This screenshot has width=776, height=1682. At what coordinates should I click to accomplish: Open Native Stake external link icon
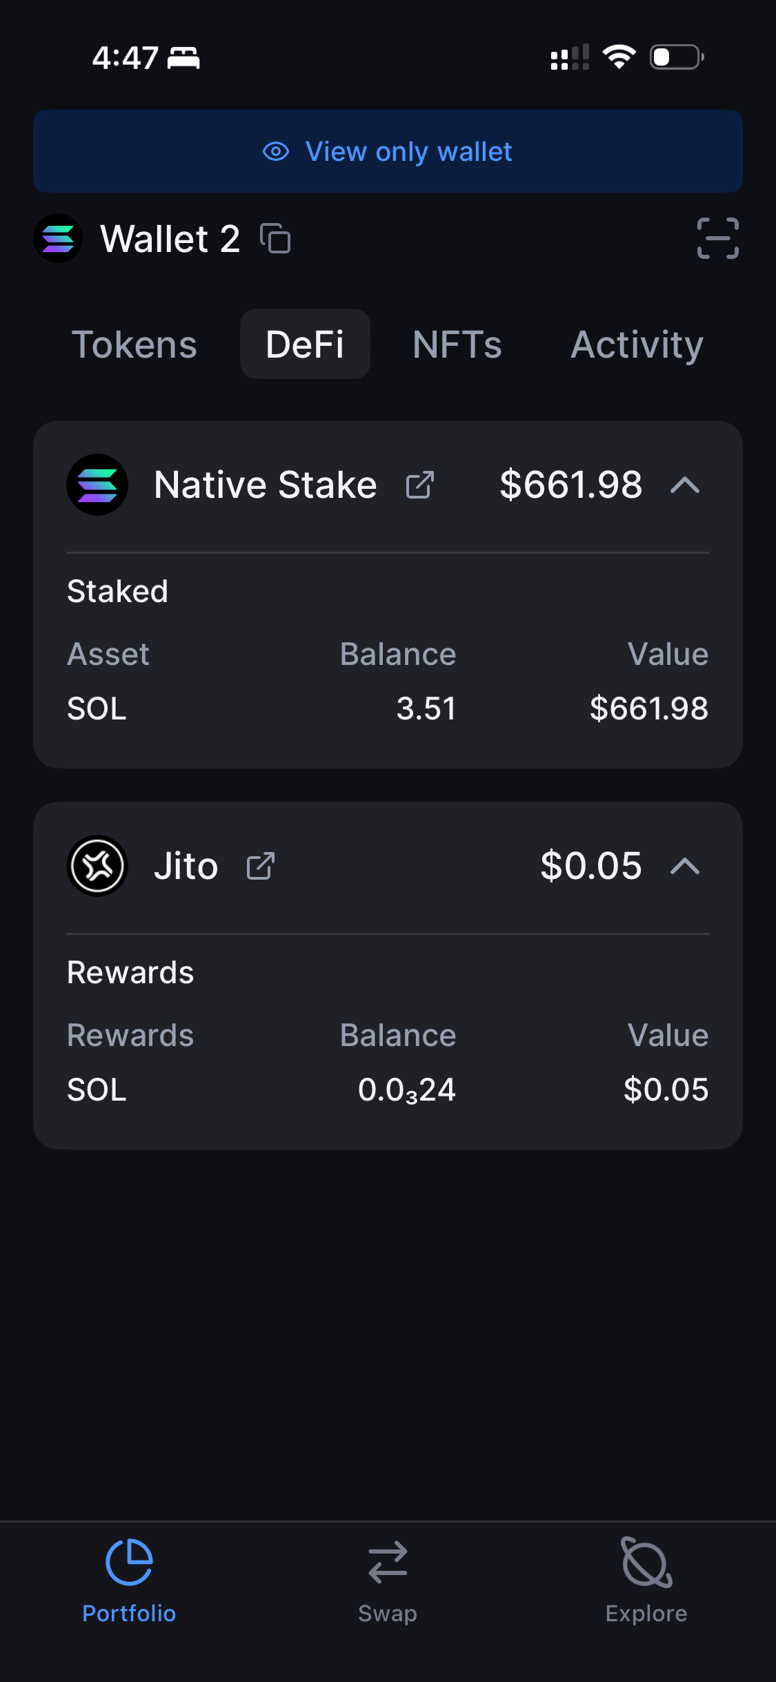pyautogui.click(x=419, y=485)
